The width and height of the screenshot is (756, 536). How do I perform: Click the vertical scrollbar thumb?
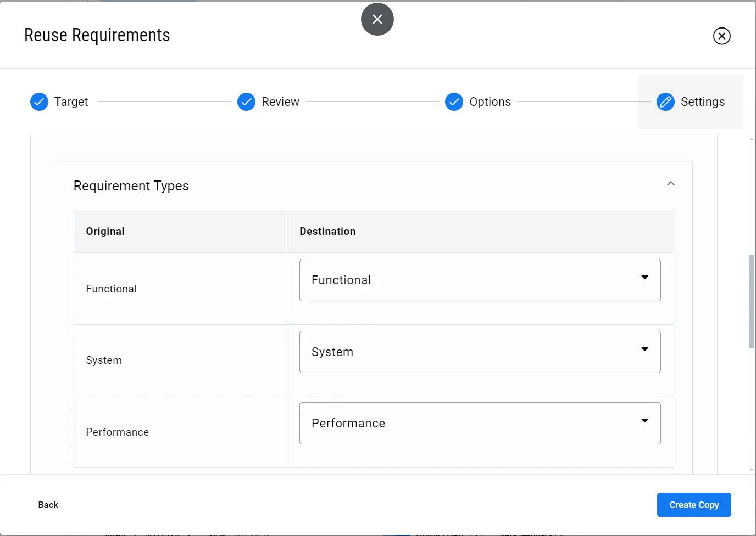pos(751,301)
